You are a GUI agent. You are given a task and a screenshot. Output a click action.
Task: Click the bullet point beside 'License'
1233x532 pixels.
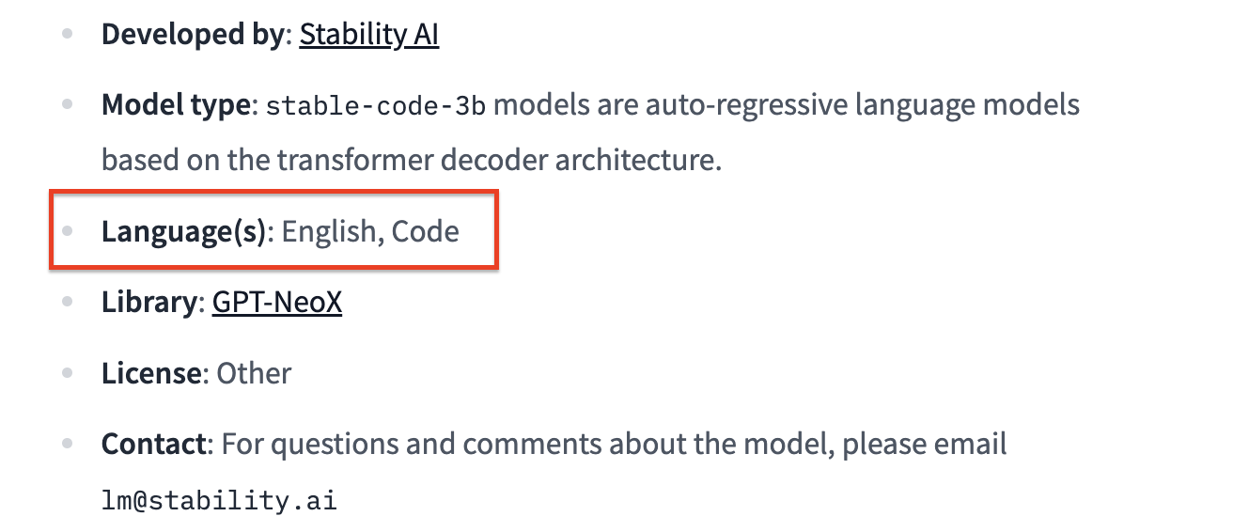coord(67,373)
